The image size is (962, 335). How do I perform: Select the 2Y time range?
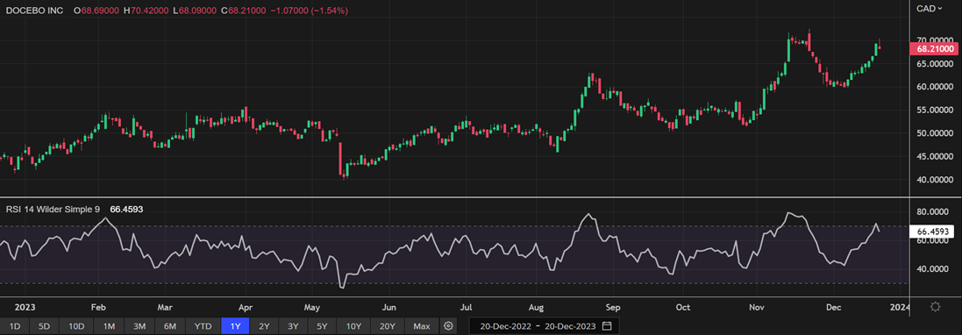coord(265,326)
